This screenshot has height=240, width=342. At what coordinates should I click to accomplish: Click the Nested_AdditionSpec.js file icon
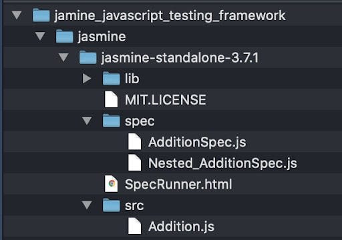click(135, 163)
